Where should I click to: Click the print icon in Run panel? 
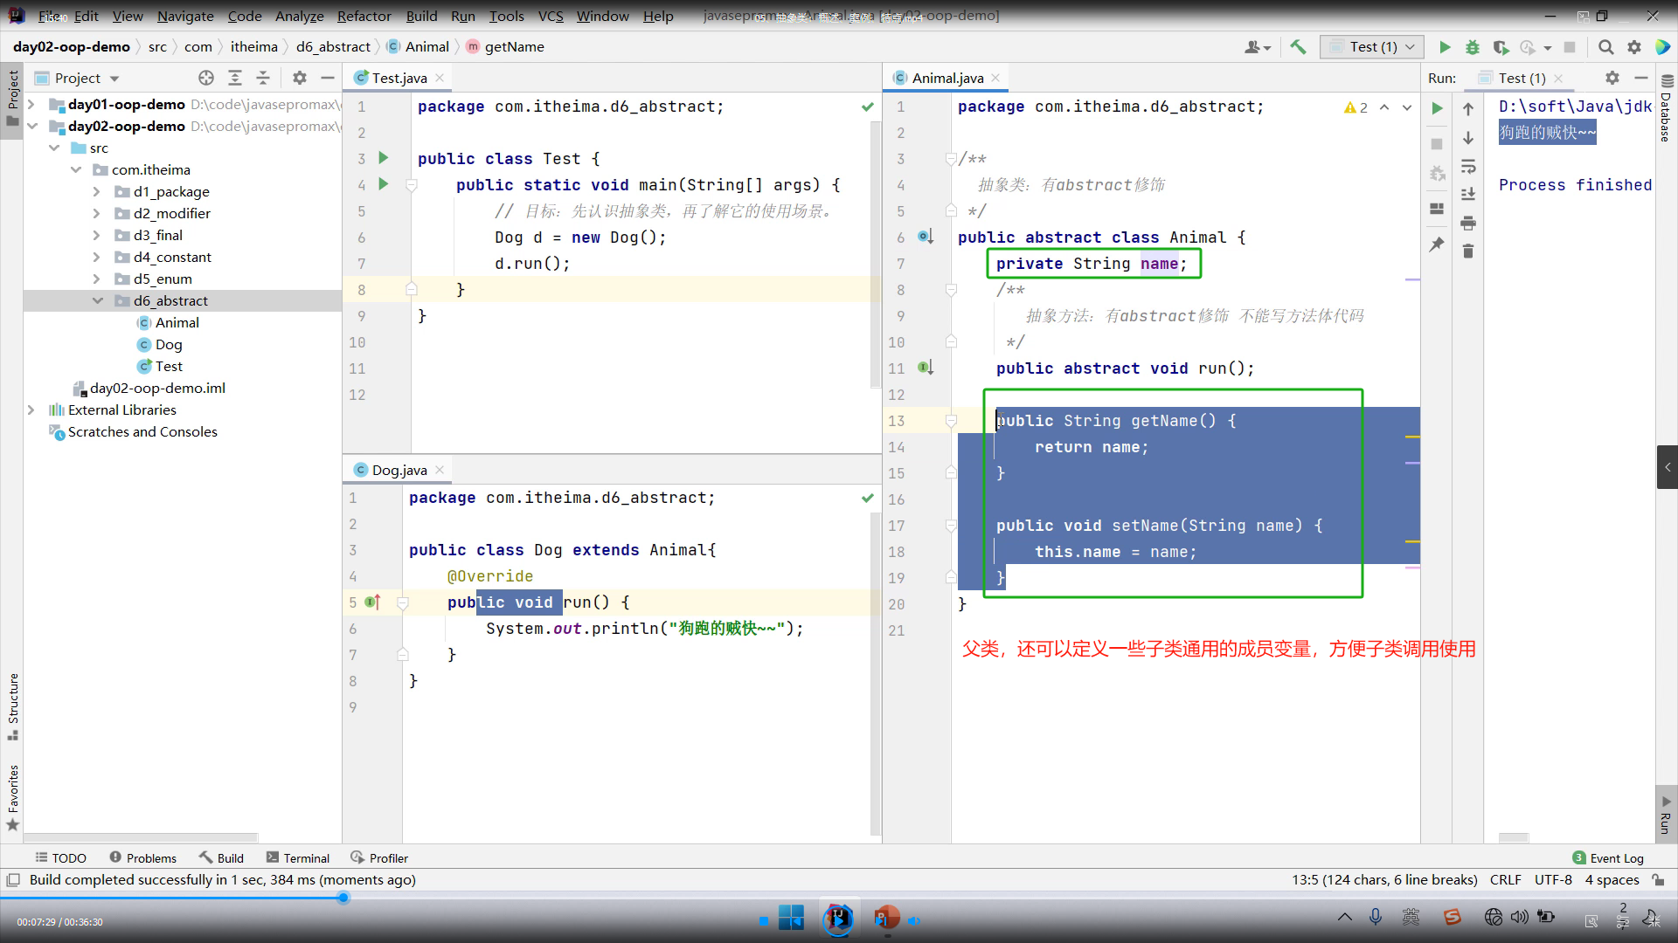tap(1468, 223)
